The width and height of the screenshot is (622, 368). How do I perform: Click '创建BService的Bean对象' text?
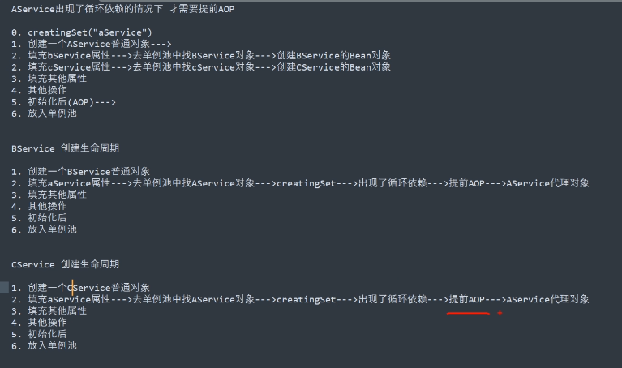point(333,55)
